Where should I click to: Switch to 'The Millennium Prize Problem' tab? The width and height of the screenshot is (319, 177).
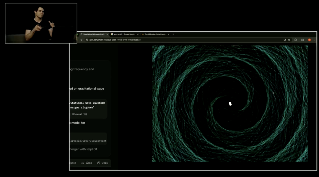click(155, 34)
